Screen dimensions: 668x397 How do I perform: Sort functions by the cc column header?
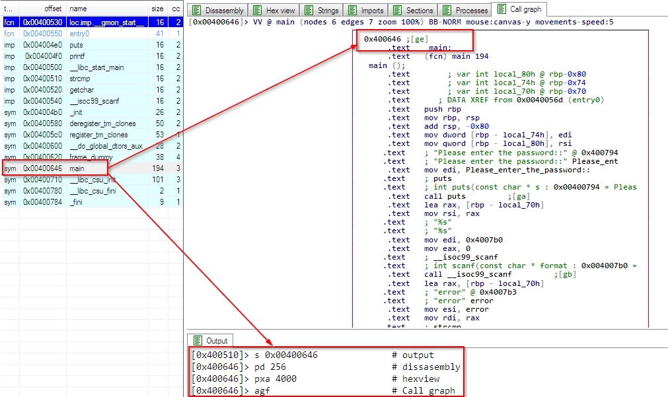176,9
